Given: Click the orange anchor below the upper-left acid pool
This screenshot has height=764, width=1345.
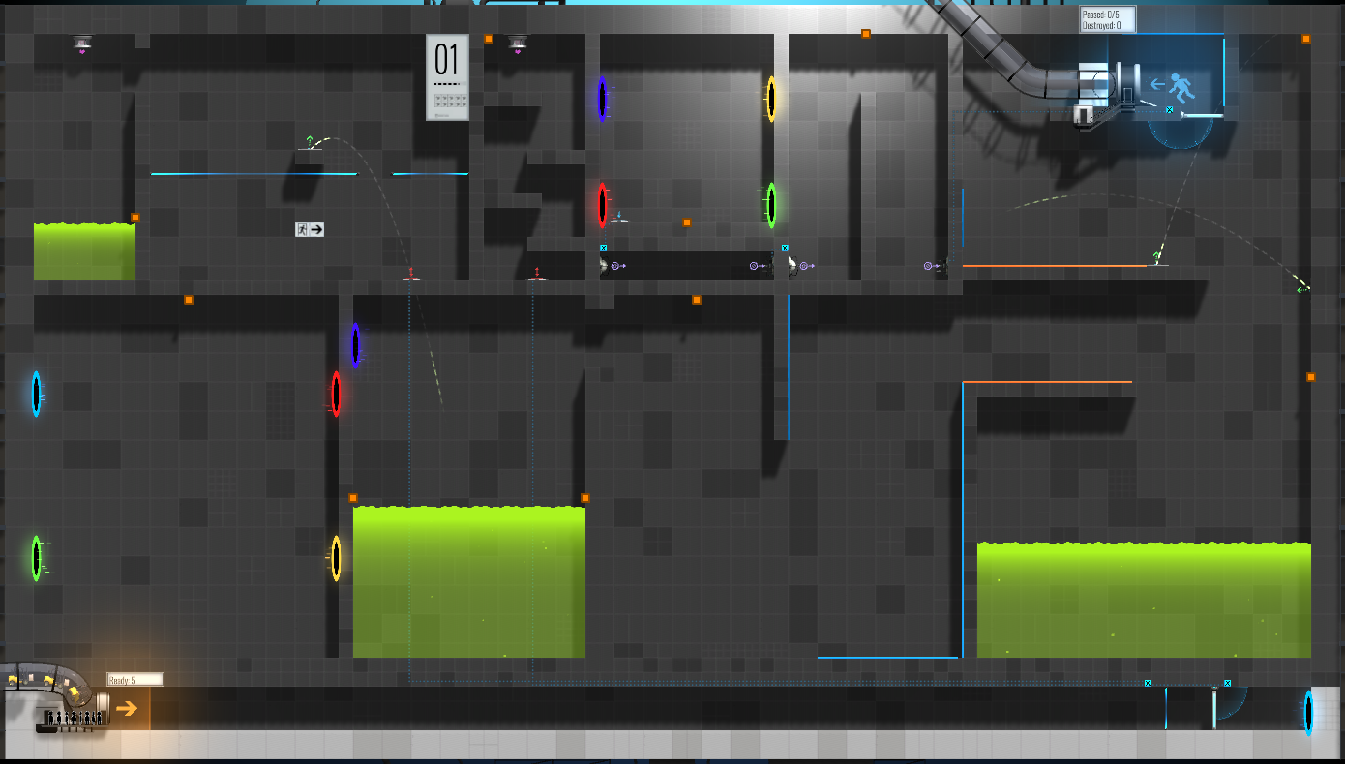Looking at the screenshot, I should [189, 300].
